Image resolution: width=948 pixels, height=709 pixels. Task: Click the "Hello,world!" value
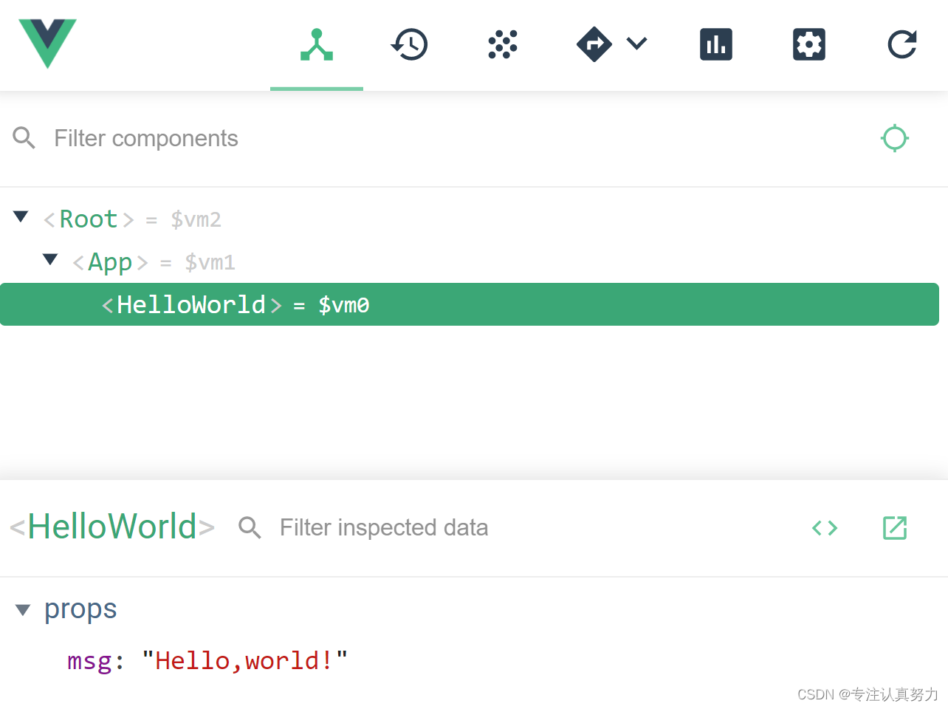tap(244, 660)
